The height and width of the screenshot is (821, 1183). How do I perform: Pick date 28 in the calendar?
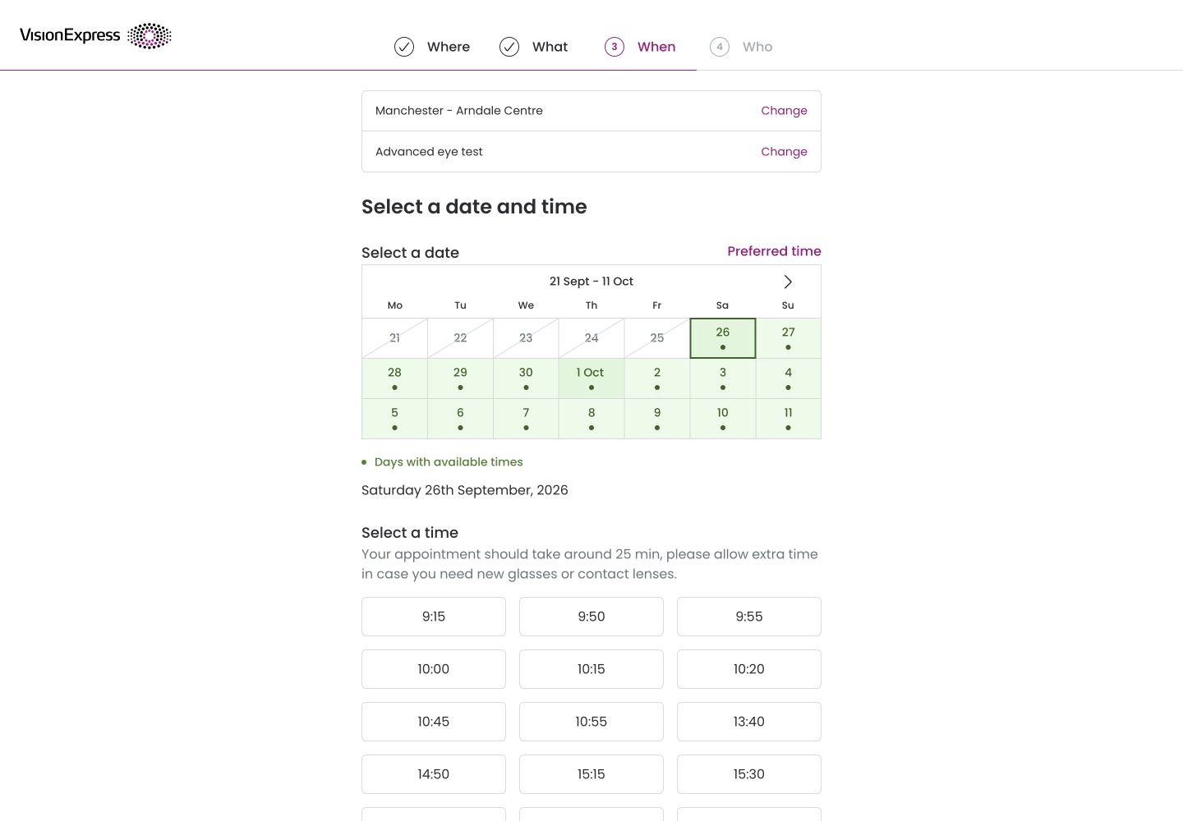tap(394, 378)
